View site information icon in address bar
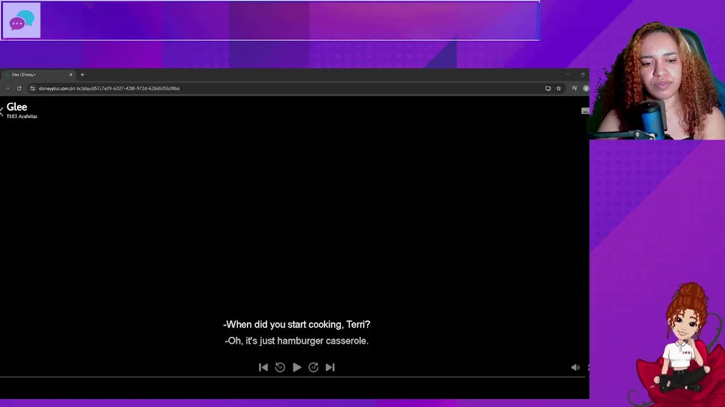The height and width of the screenshot is (407, 725). coord(32,88)
